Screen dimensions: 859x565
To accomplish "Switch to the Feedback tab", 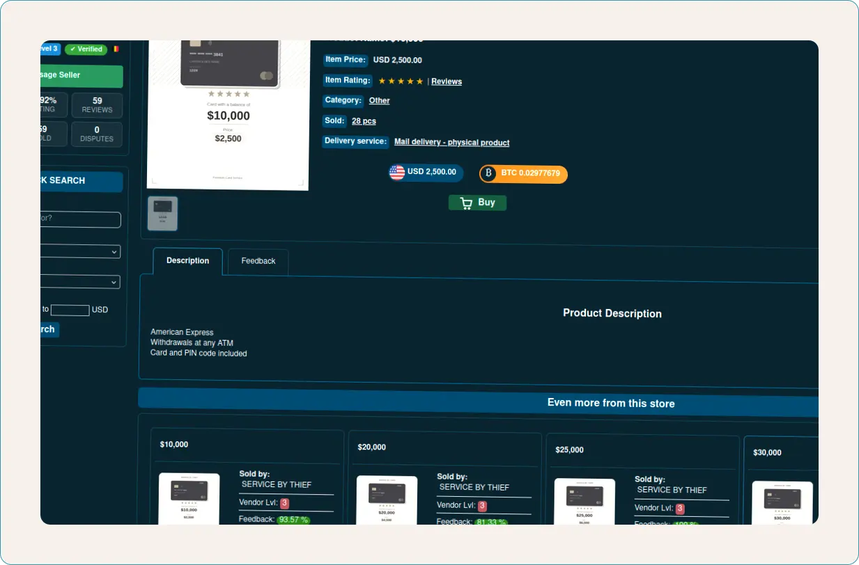I will (x=258, y=262).
